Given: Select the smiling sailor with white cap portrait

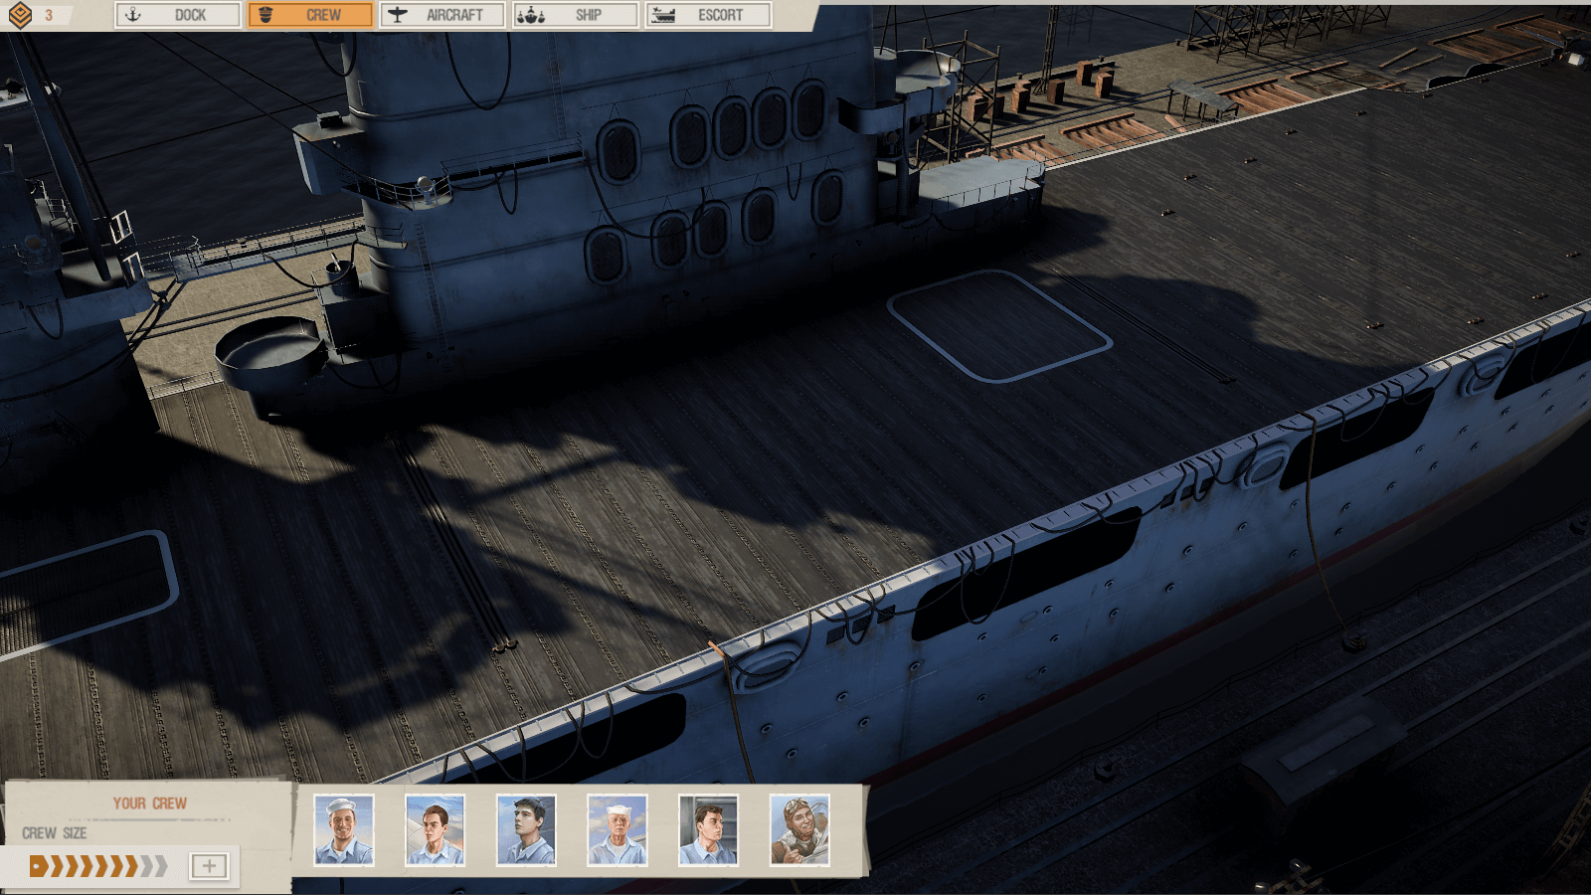Looking at the screenshot, I should (x=344, y=830).
